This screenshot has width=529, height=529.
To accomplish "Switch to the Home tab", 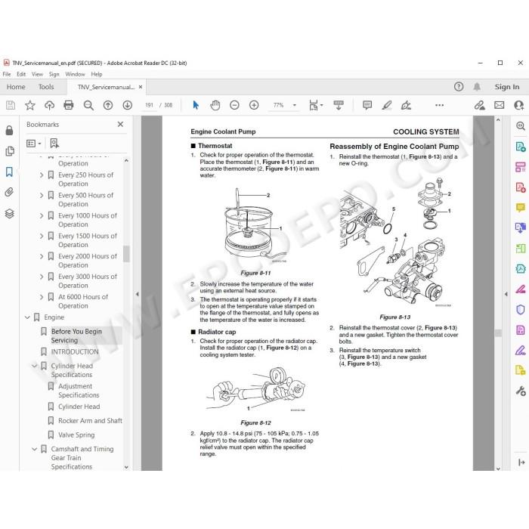I will pos(16,87).
